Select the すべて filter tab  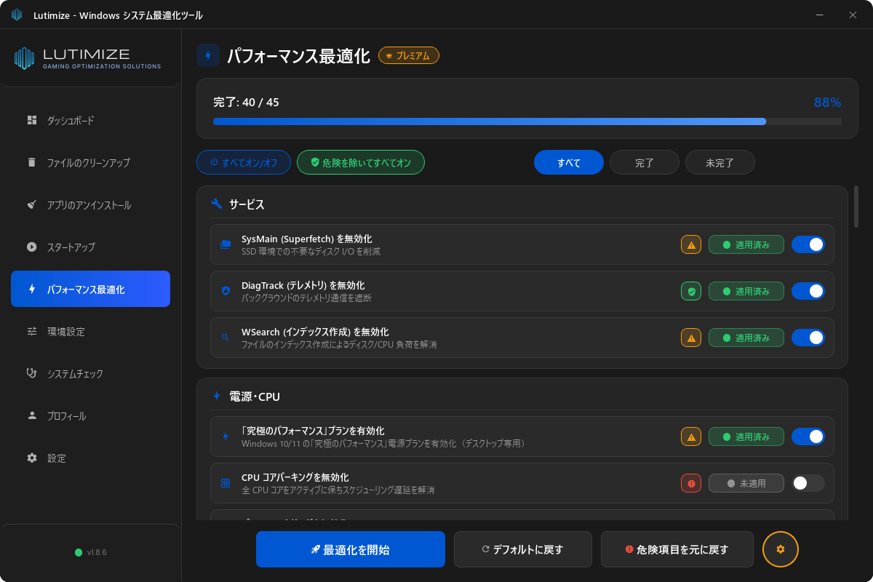coord(569,162)
